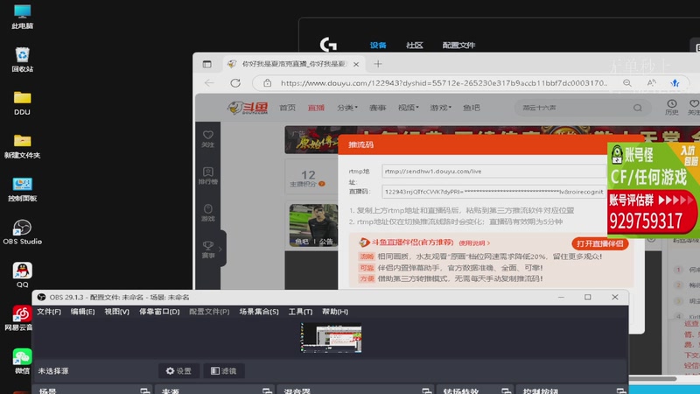Click the browser tab actions icon
This screenshot has width=700, height=394.
206,64
